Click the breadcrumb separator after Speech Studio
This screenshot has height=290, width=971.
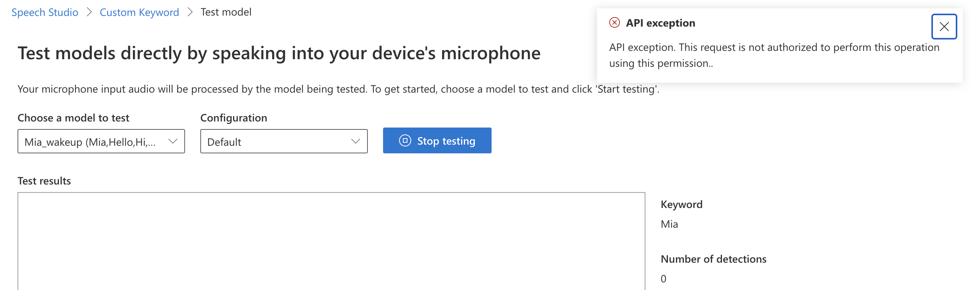pyautogui.click(x=89, y=12)
